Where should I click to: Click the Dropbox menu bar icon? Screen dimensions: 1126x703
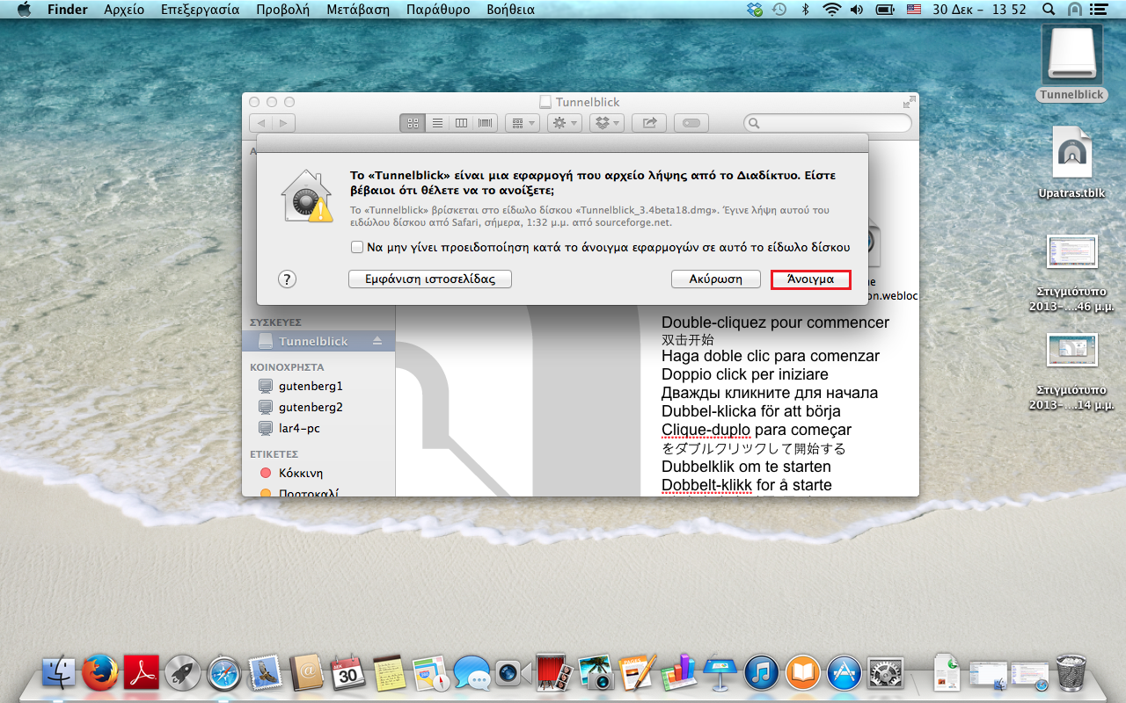pos(754,10)
